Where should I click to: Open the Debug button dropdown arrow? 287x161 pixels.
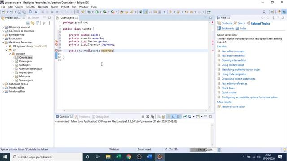click(93, 12)
